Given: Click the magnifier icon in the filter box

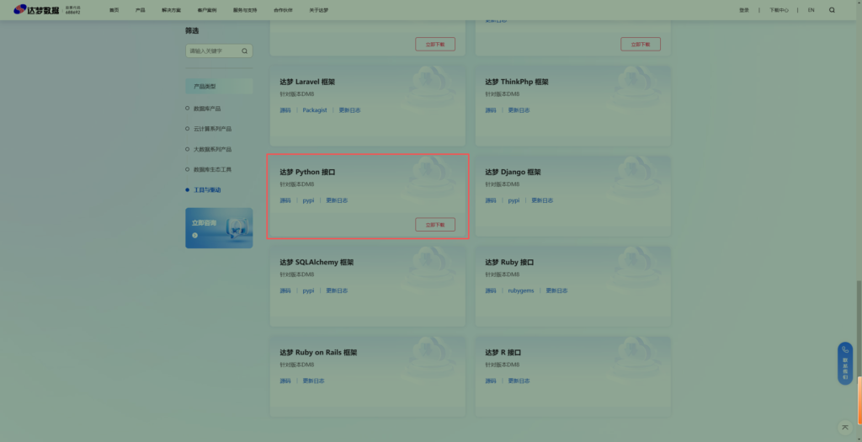Looking at the screenshot, I should [x=245, y=51].
